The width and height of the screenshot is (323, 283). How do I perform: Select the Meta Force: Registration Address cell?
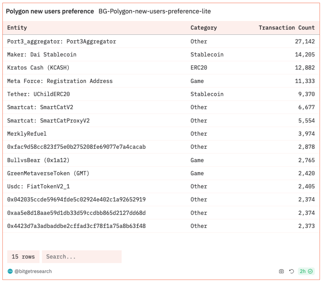60,81
